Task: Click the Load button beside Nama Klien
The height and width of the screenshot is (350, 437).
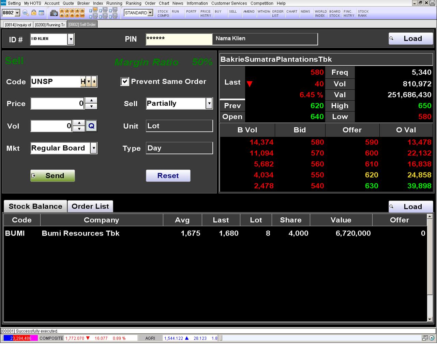Action: 411,39
